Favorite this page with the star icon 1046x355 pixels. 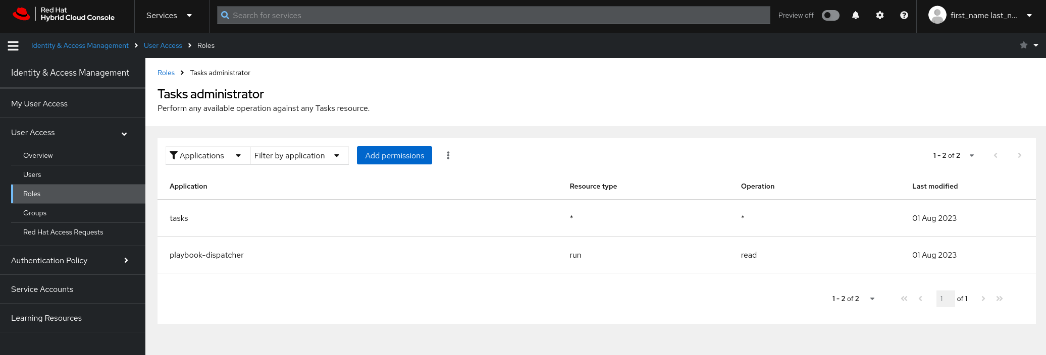coord(1023,45)
